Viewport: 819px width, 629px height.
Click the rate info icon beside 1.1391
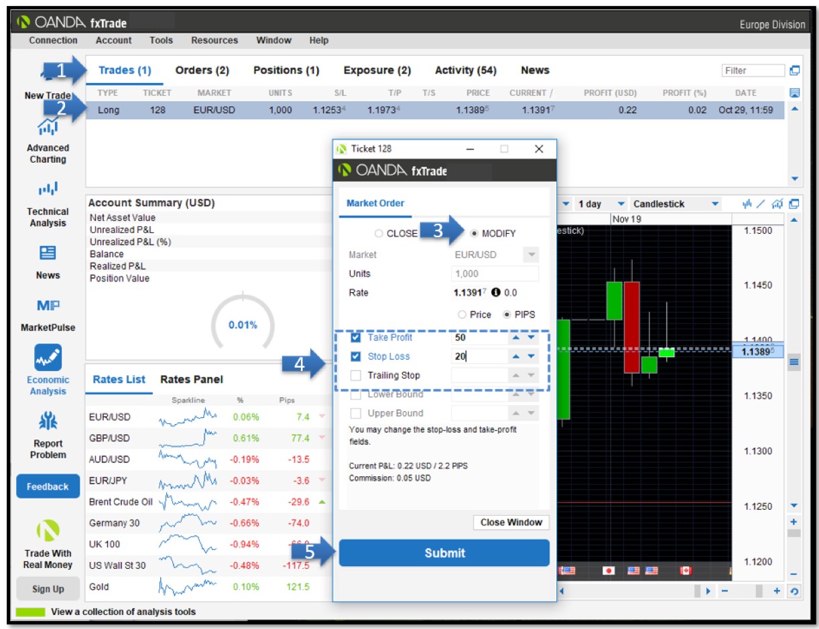pyautogui.click(x=496, y=293)
